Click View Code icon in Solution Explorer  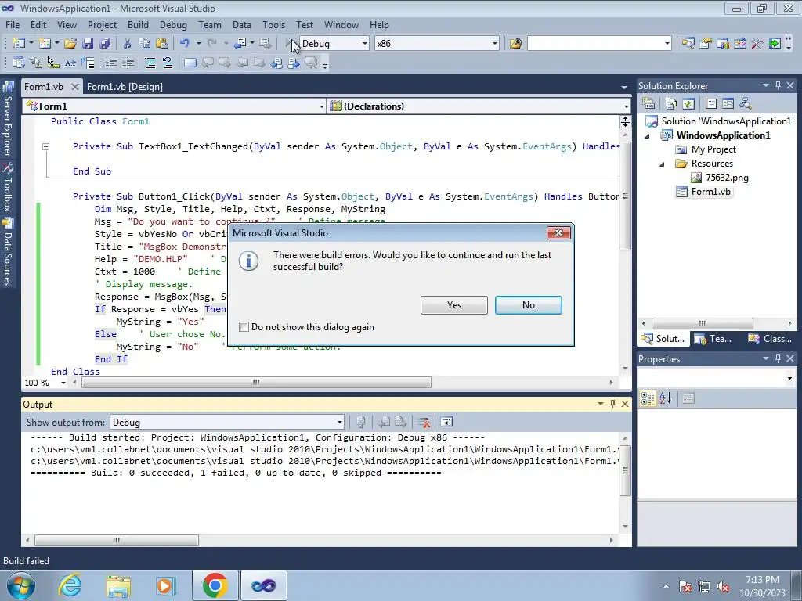click(x=711, y=104)
